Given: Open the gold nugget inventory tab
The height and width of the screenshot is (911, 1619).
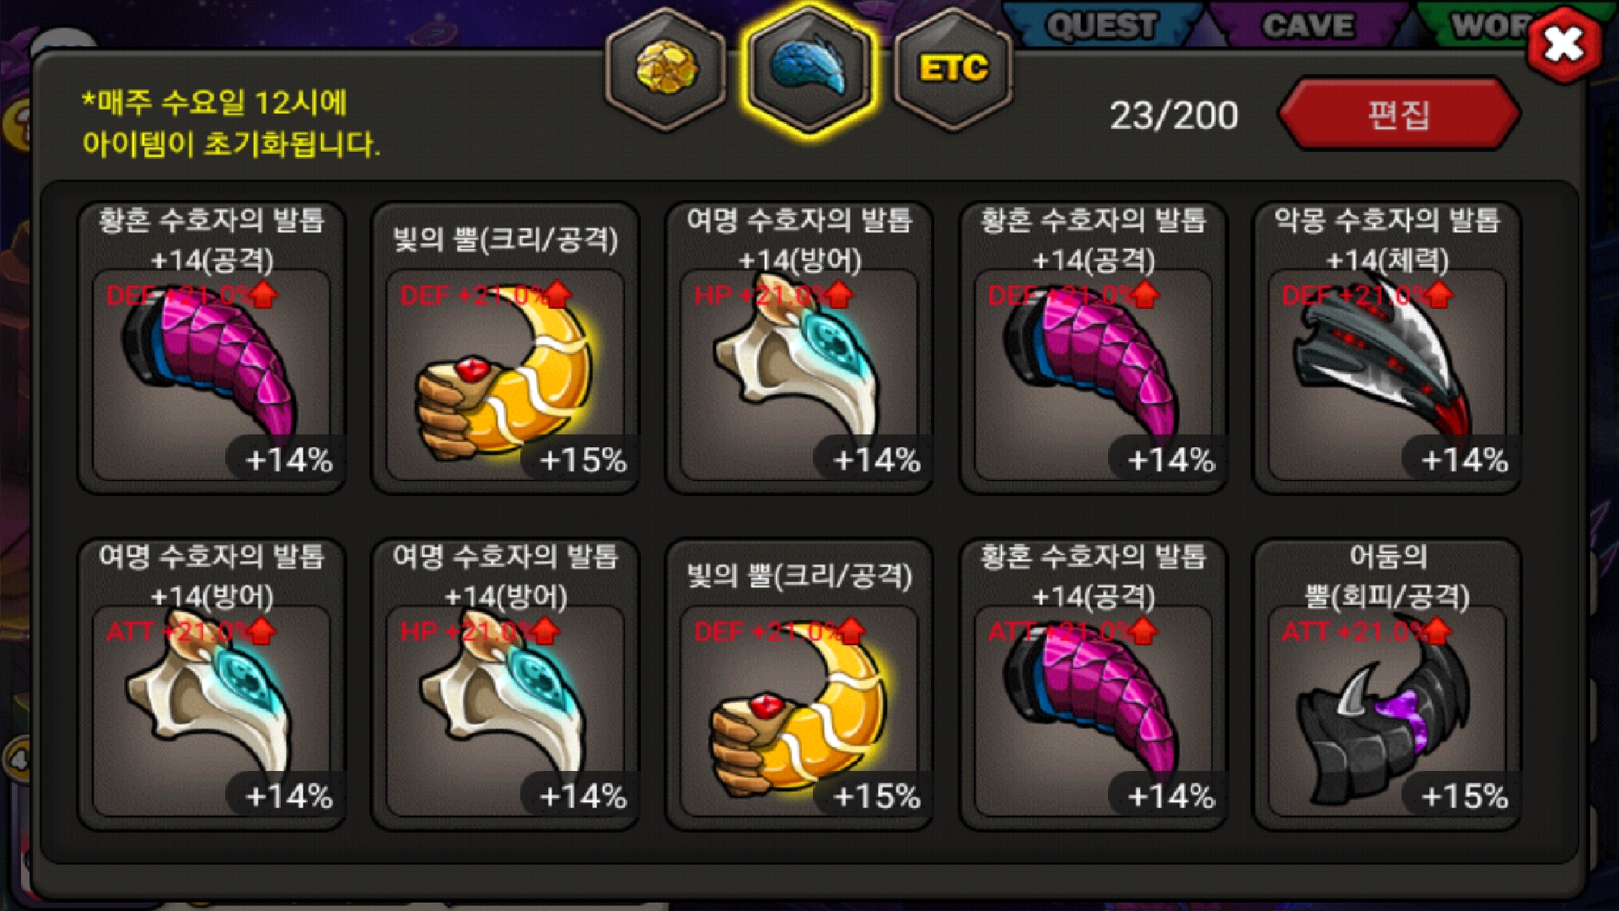Looking at the screenshot, I should tap(666, 68).
